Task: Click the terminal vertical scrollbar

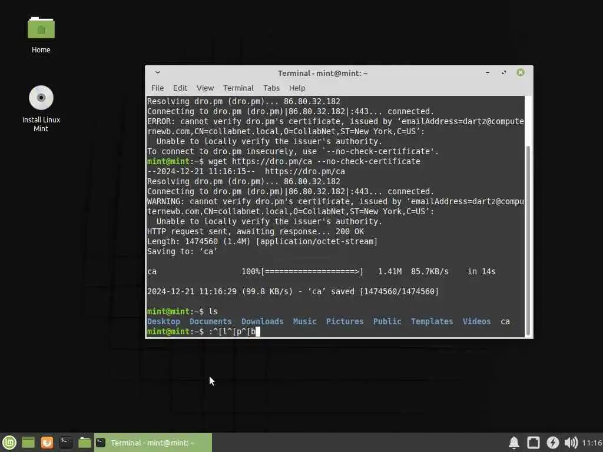Action: pos(528,241)
